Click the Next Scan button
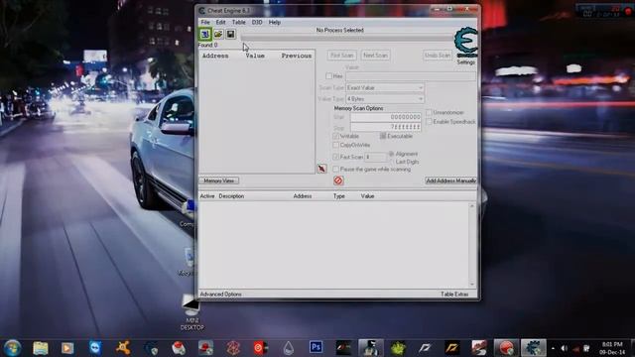Image resolution: width=635 pixels, height=357 pixels. point(375,56)
